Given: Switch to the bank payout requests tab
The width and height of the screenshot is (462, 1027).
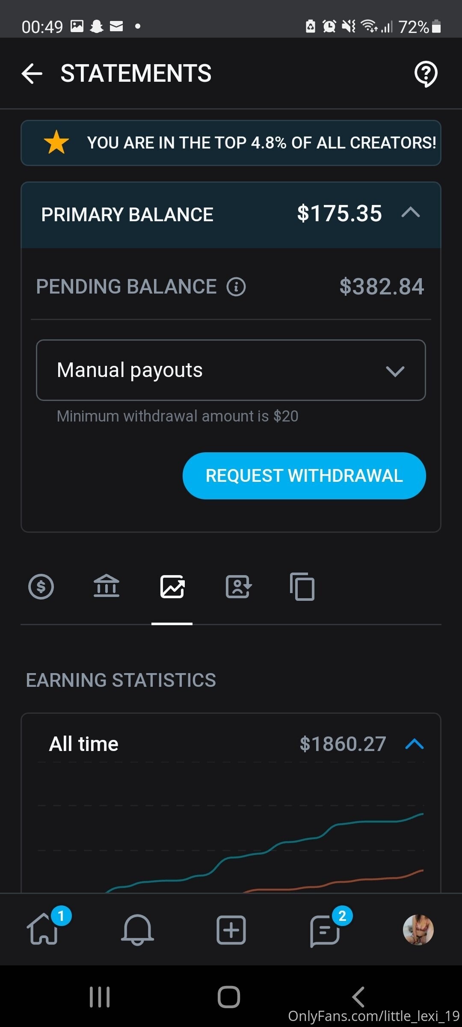Looking at the screenshot, I should [x=107, y=587].
